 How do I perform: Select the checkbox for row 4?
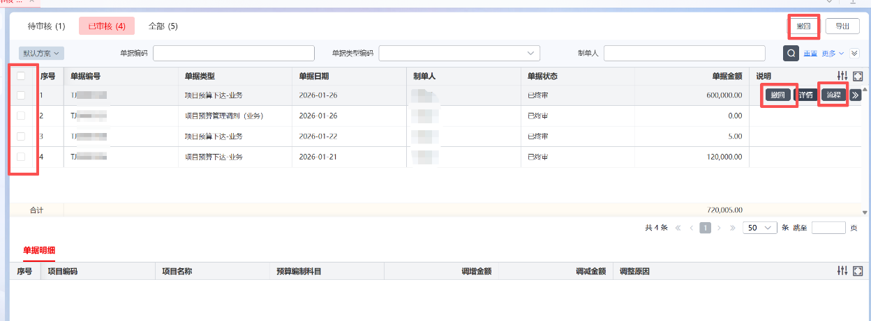pos(21,157)
